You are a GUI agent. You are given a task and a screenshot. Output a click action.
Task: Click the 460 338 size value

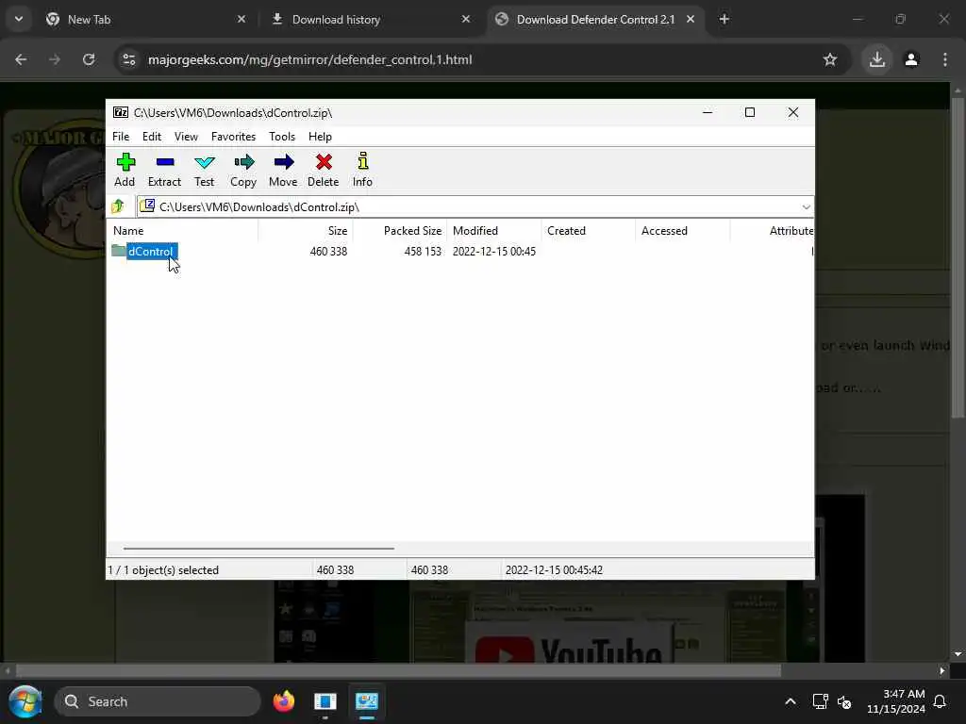tap(328, 251)
